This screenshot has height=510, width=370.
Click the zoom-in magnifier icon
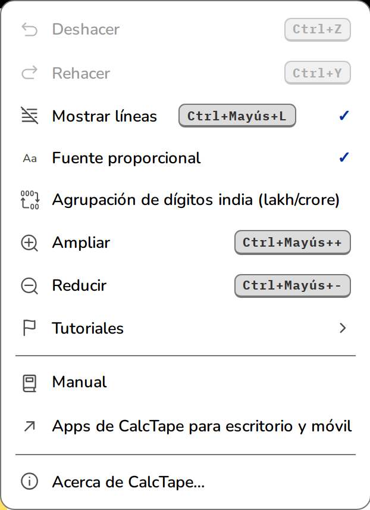tap(30, 243)
